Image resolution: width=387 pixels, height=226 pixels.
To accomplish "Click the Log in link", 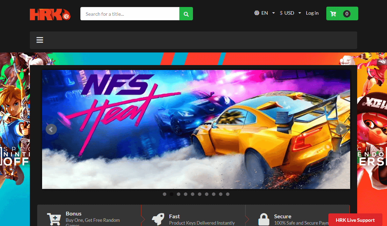I will point(312,13).
